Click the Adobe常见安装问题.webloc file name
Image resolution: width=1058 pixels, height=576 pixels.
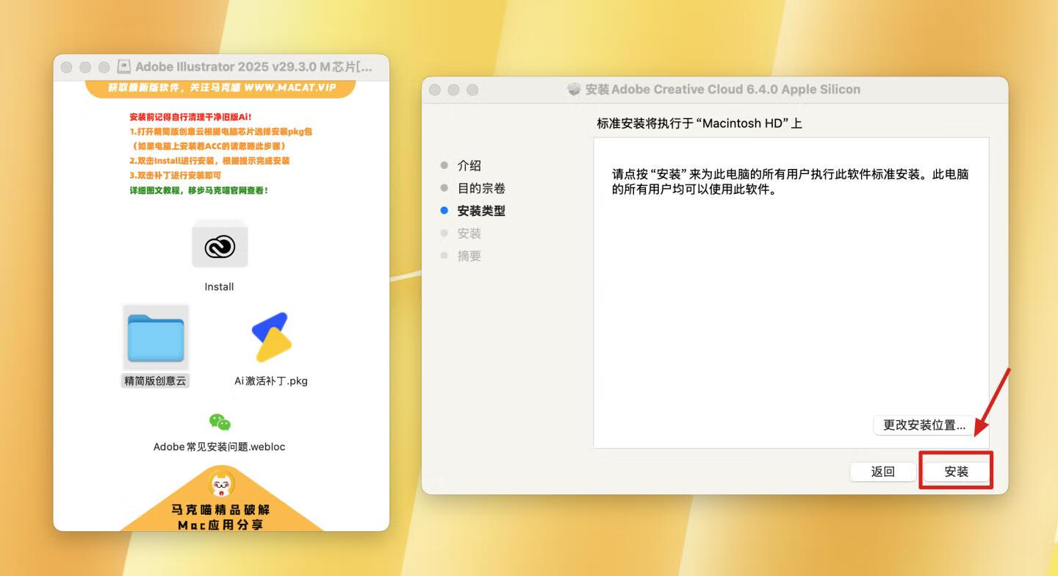tap(219, 447)
